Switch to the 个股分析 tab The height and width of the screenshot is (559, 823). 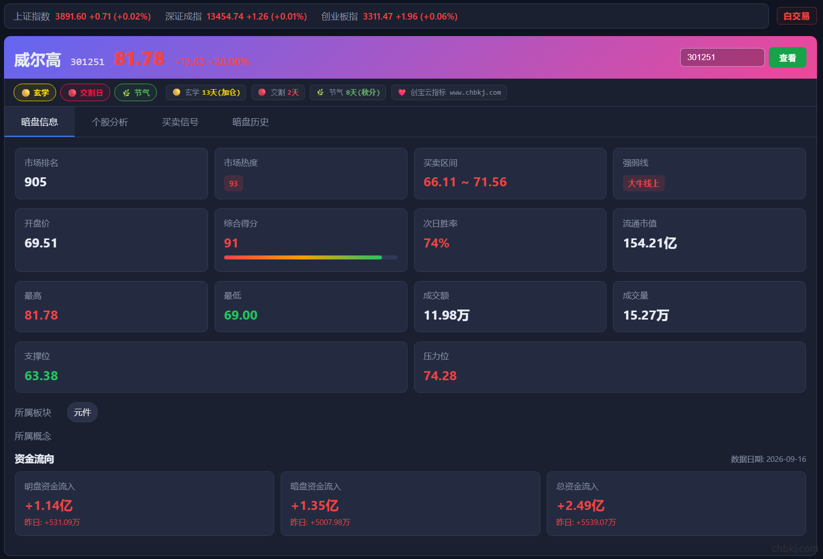coord(110,122)
